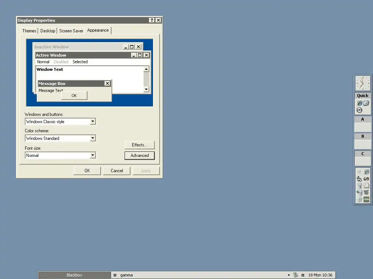The image size is (373, 279).
Task: Click the black dot indicator in the taskbar
Action: [x=289, y=275]
